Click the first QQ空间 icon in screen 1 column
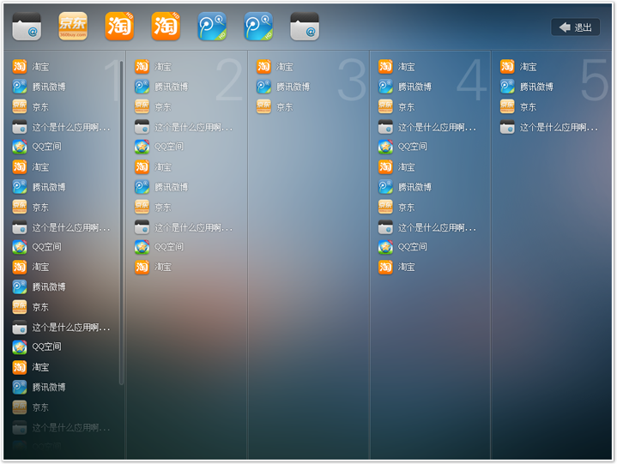The width and height of the screenshot is (617, 464). coord(20,147)
